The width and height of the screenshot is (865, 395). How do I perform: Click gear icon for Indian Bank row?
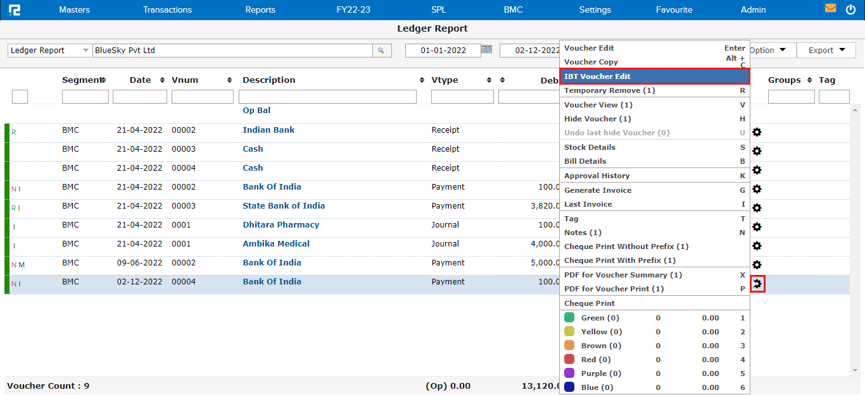click(756, 132)
